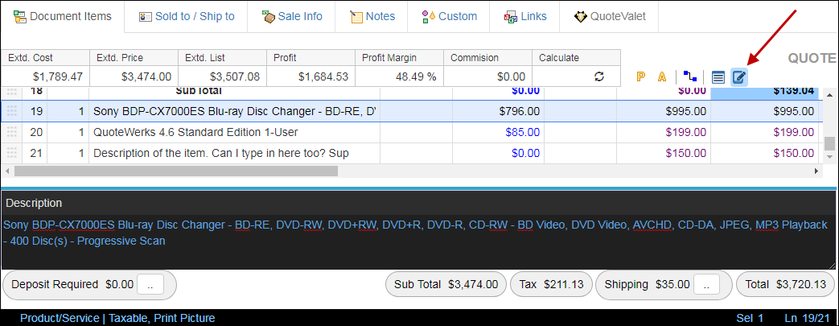
Task: Click the Tax $211.13 pill
Action: [x=551, y=284]
